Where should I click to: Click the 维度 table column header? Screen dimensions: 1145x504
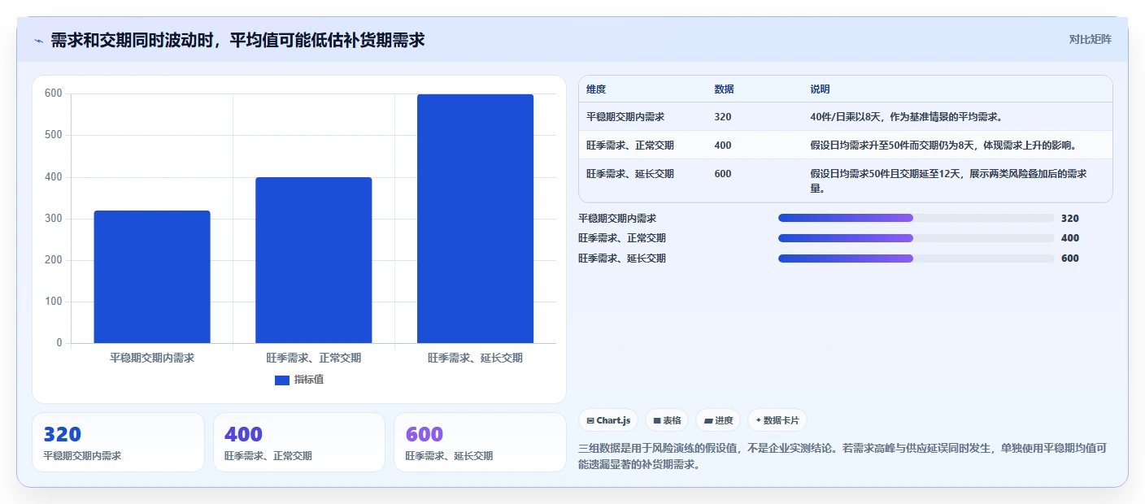pyautogui.click(x=596, y=89)
